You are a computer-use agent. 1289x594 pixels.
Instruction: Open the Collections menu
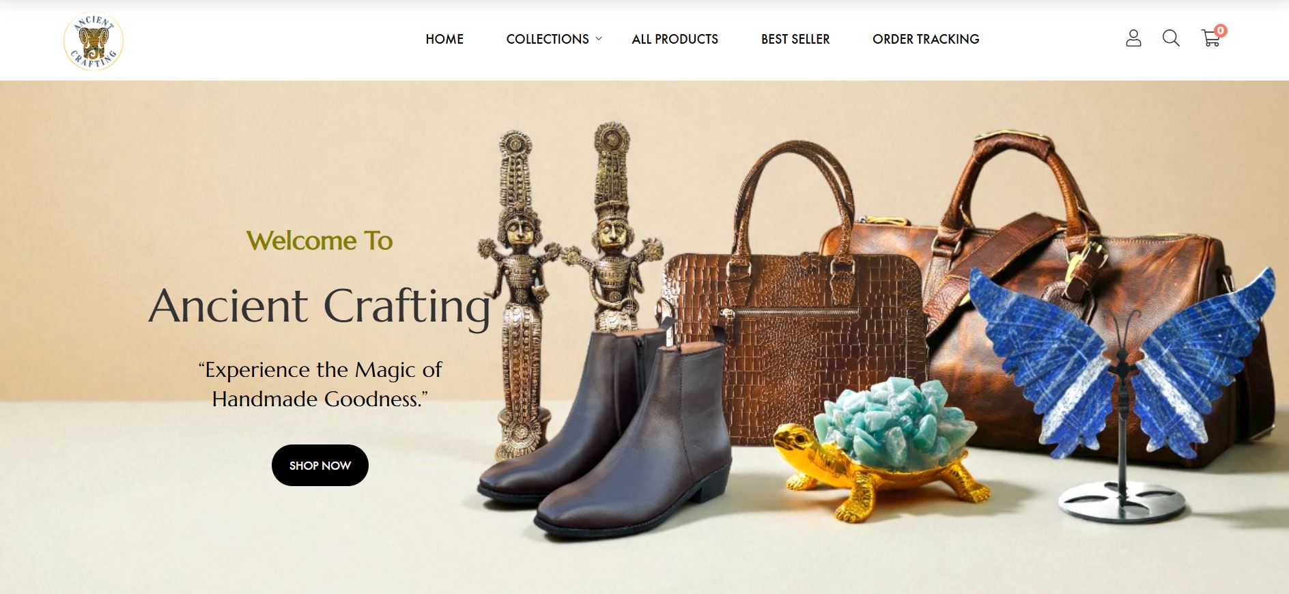pyautogui.click(x=548, y=39)
